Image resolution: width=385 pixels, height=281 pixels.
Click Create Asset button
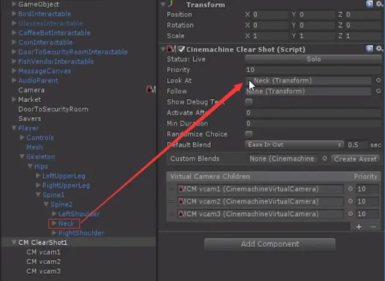coord(355,159)
